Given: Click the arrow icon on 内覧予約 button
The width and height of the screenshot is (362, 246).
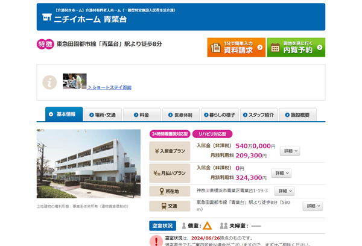Looking at the screenshot, I should (x=320, y=47).
